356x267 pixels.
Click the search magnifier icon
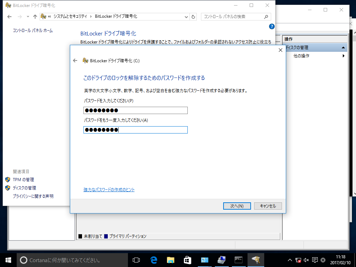(x=266, y=17)
